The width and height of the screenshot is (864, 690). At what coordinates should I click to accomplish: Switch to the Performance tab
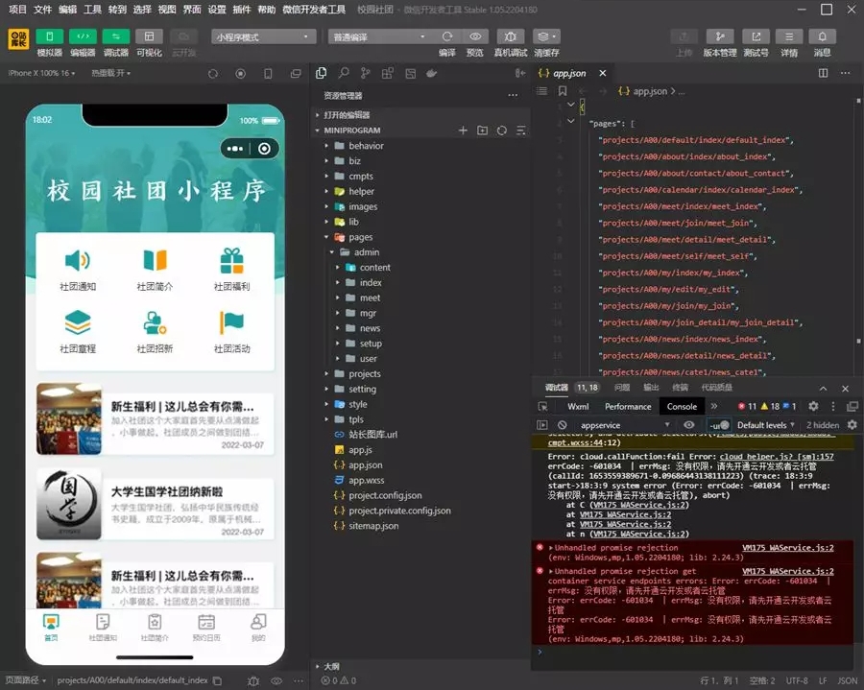(628, 407)
